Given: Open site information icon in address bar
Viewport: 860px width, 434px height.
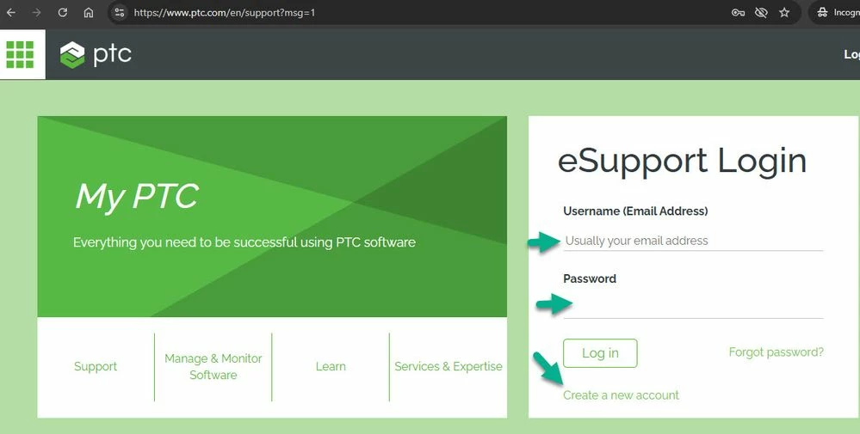Looking at the screenshot, I should pos(120,12).
